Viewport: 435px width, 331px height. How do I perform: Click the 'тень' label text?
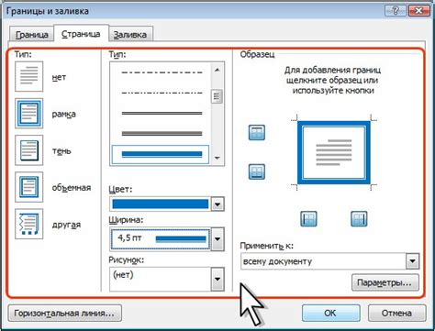click(61, 151)
